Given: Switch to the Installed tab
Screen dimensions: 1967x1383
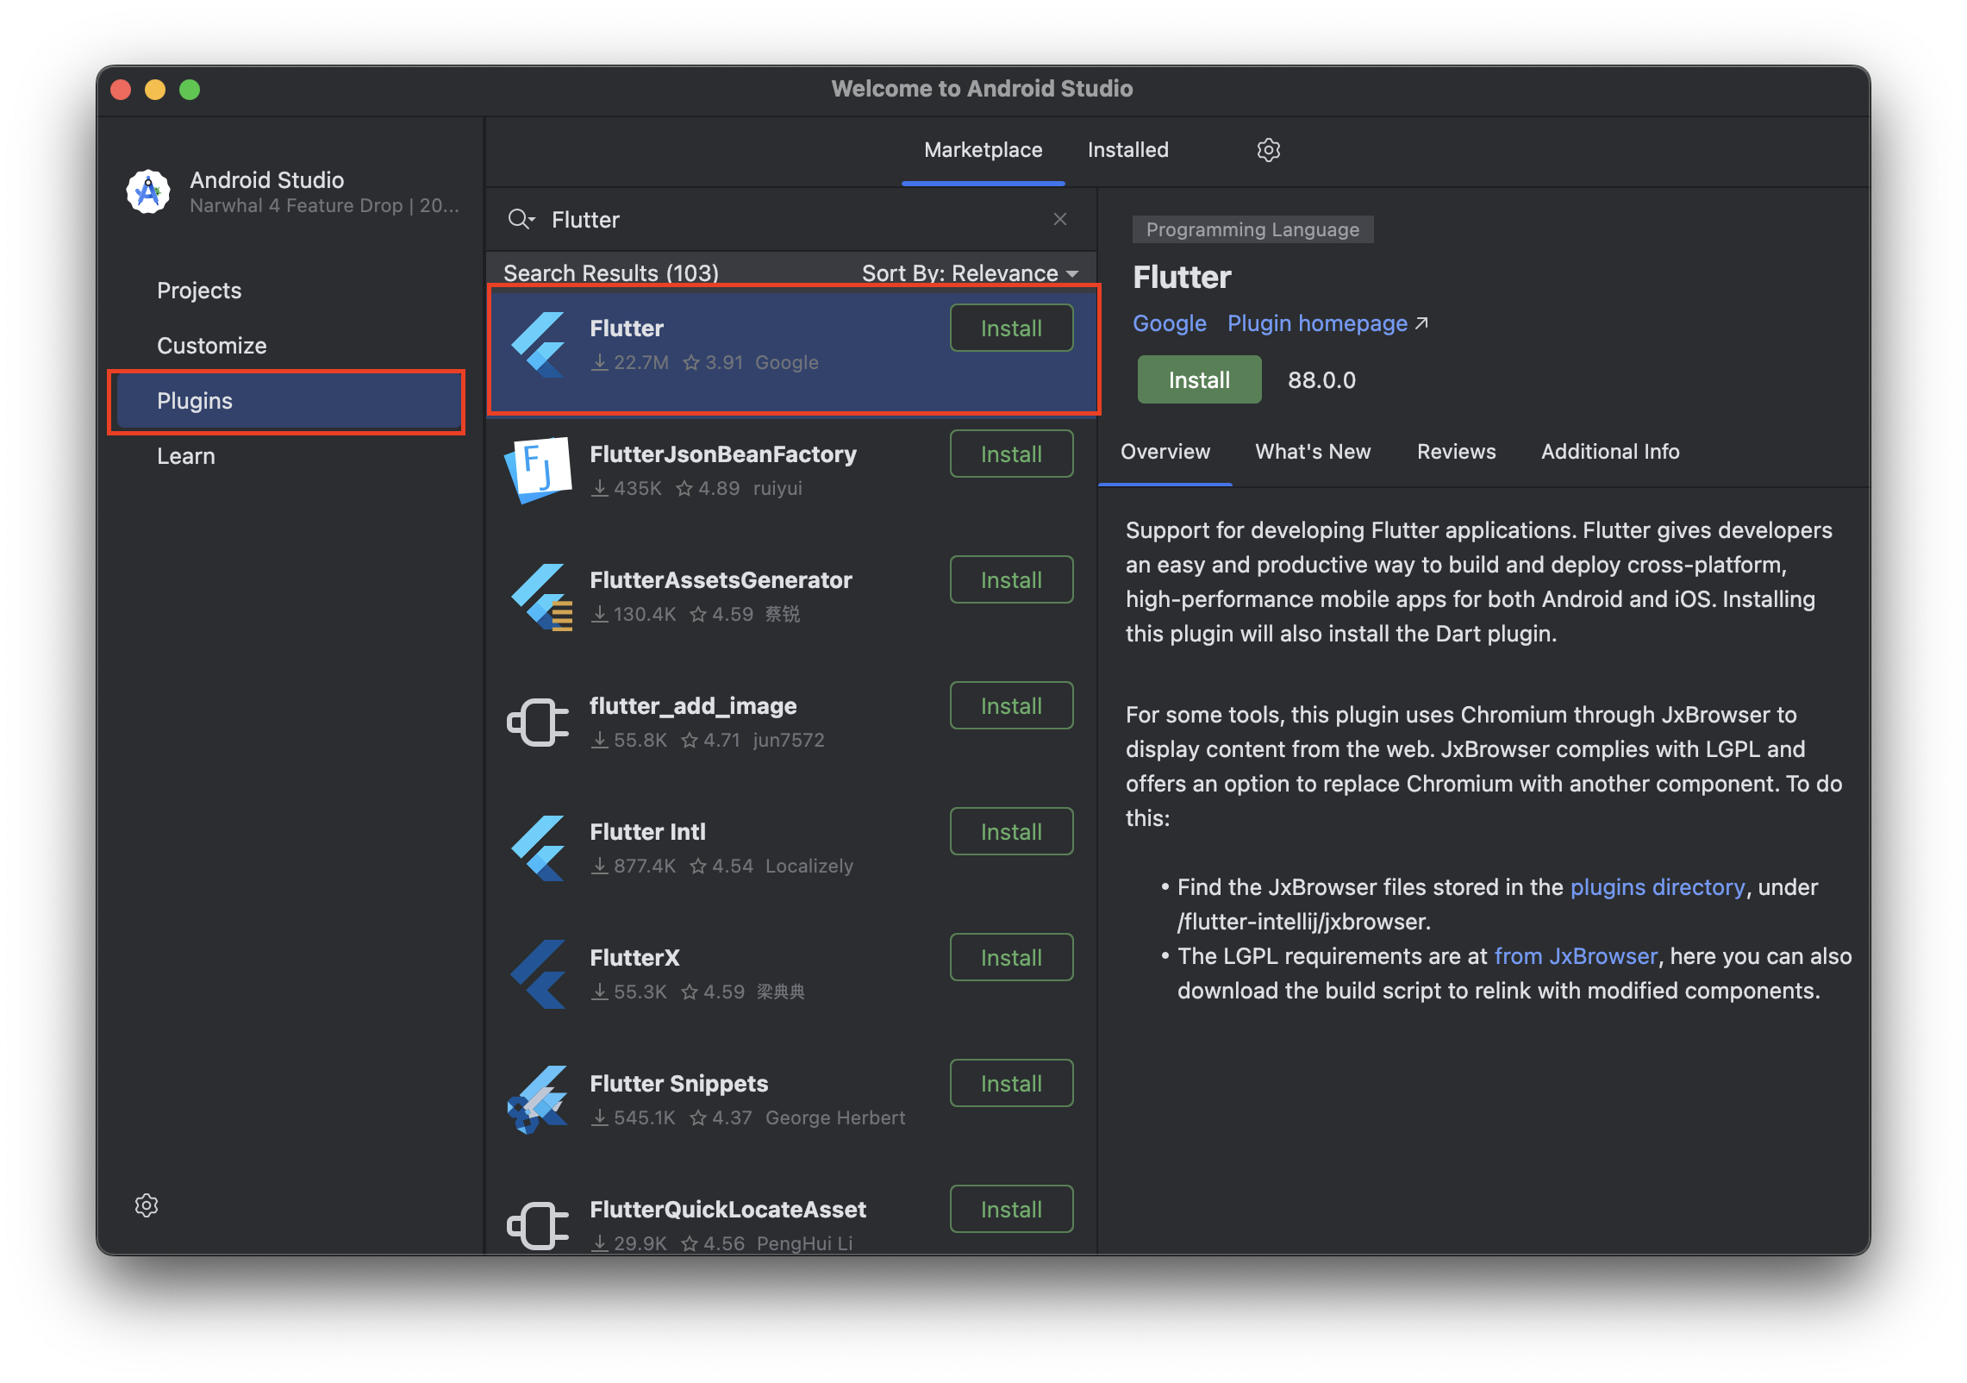Looking at the screenshot, I should point(1128,150).
